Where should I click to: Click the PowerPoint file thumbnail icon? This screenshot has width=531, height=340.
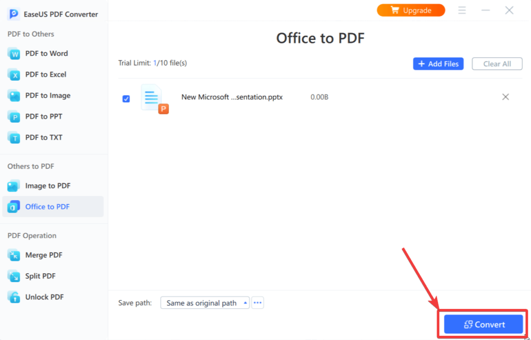(x=155, y=99)
